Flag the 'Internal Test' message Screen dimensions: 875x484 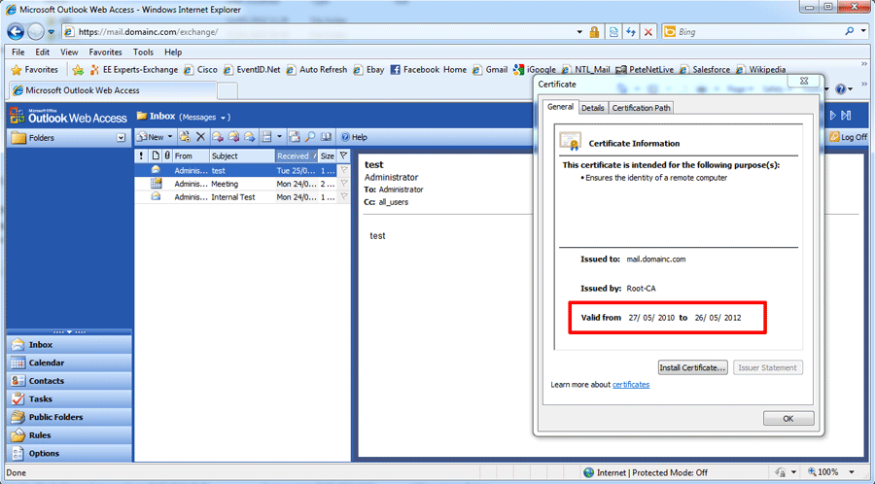pyautogui.click(x=344, y=197)
